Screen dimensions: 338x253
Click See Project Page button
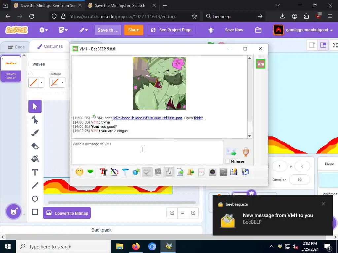point(171,30)
